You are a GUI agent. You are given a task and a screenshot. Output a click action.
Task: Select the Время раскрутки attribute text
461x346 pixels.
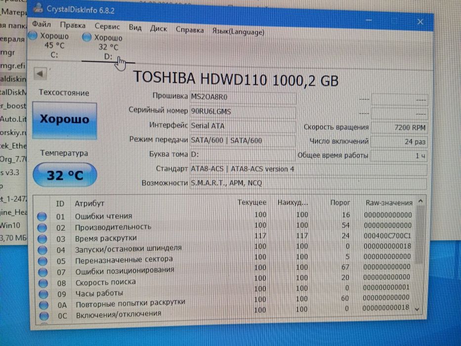coord(106,238)
